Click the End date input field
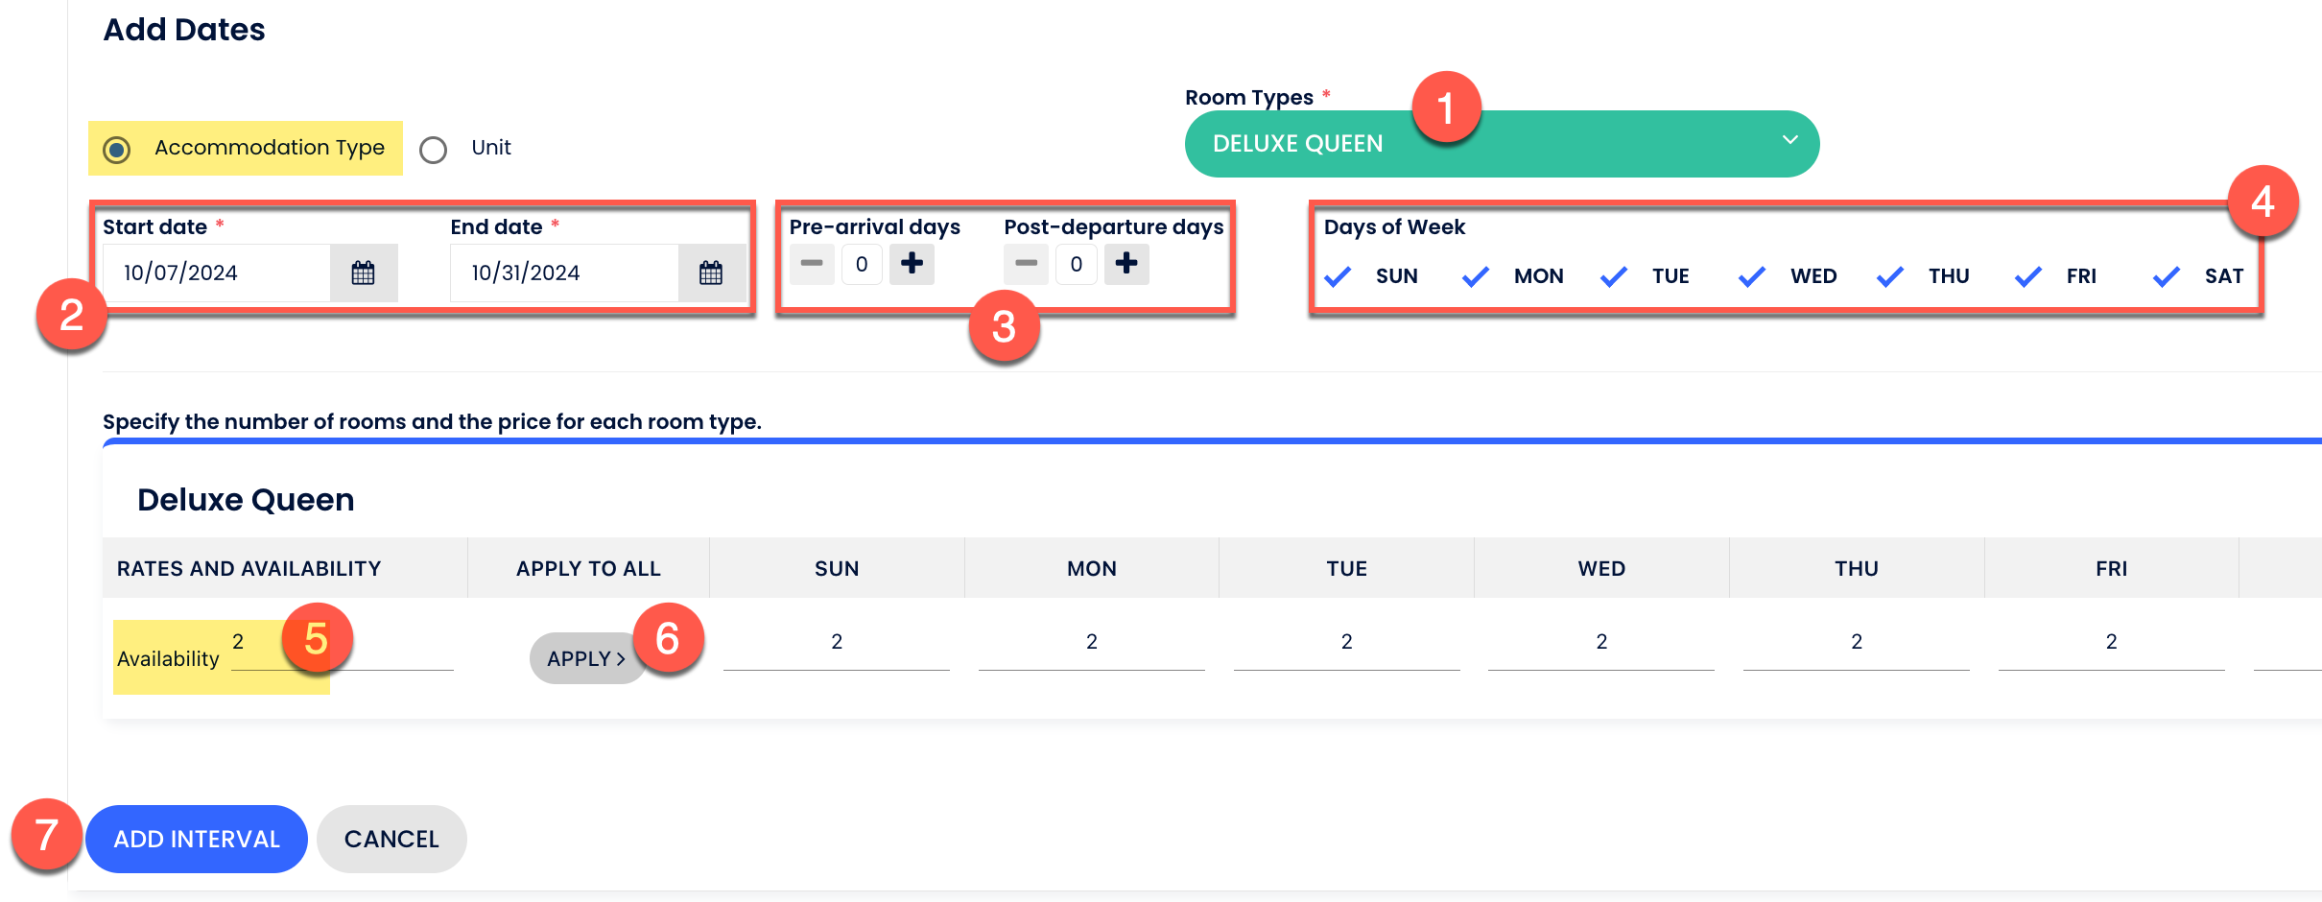The height and width of the screenshot is (902, 2322). (x=564, y=273)
